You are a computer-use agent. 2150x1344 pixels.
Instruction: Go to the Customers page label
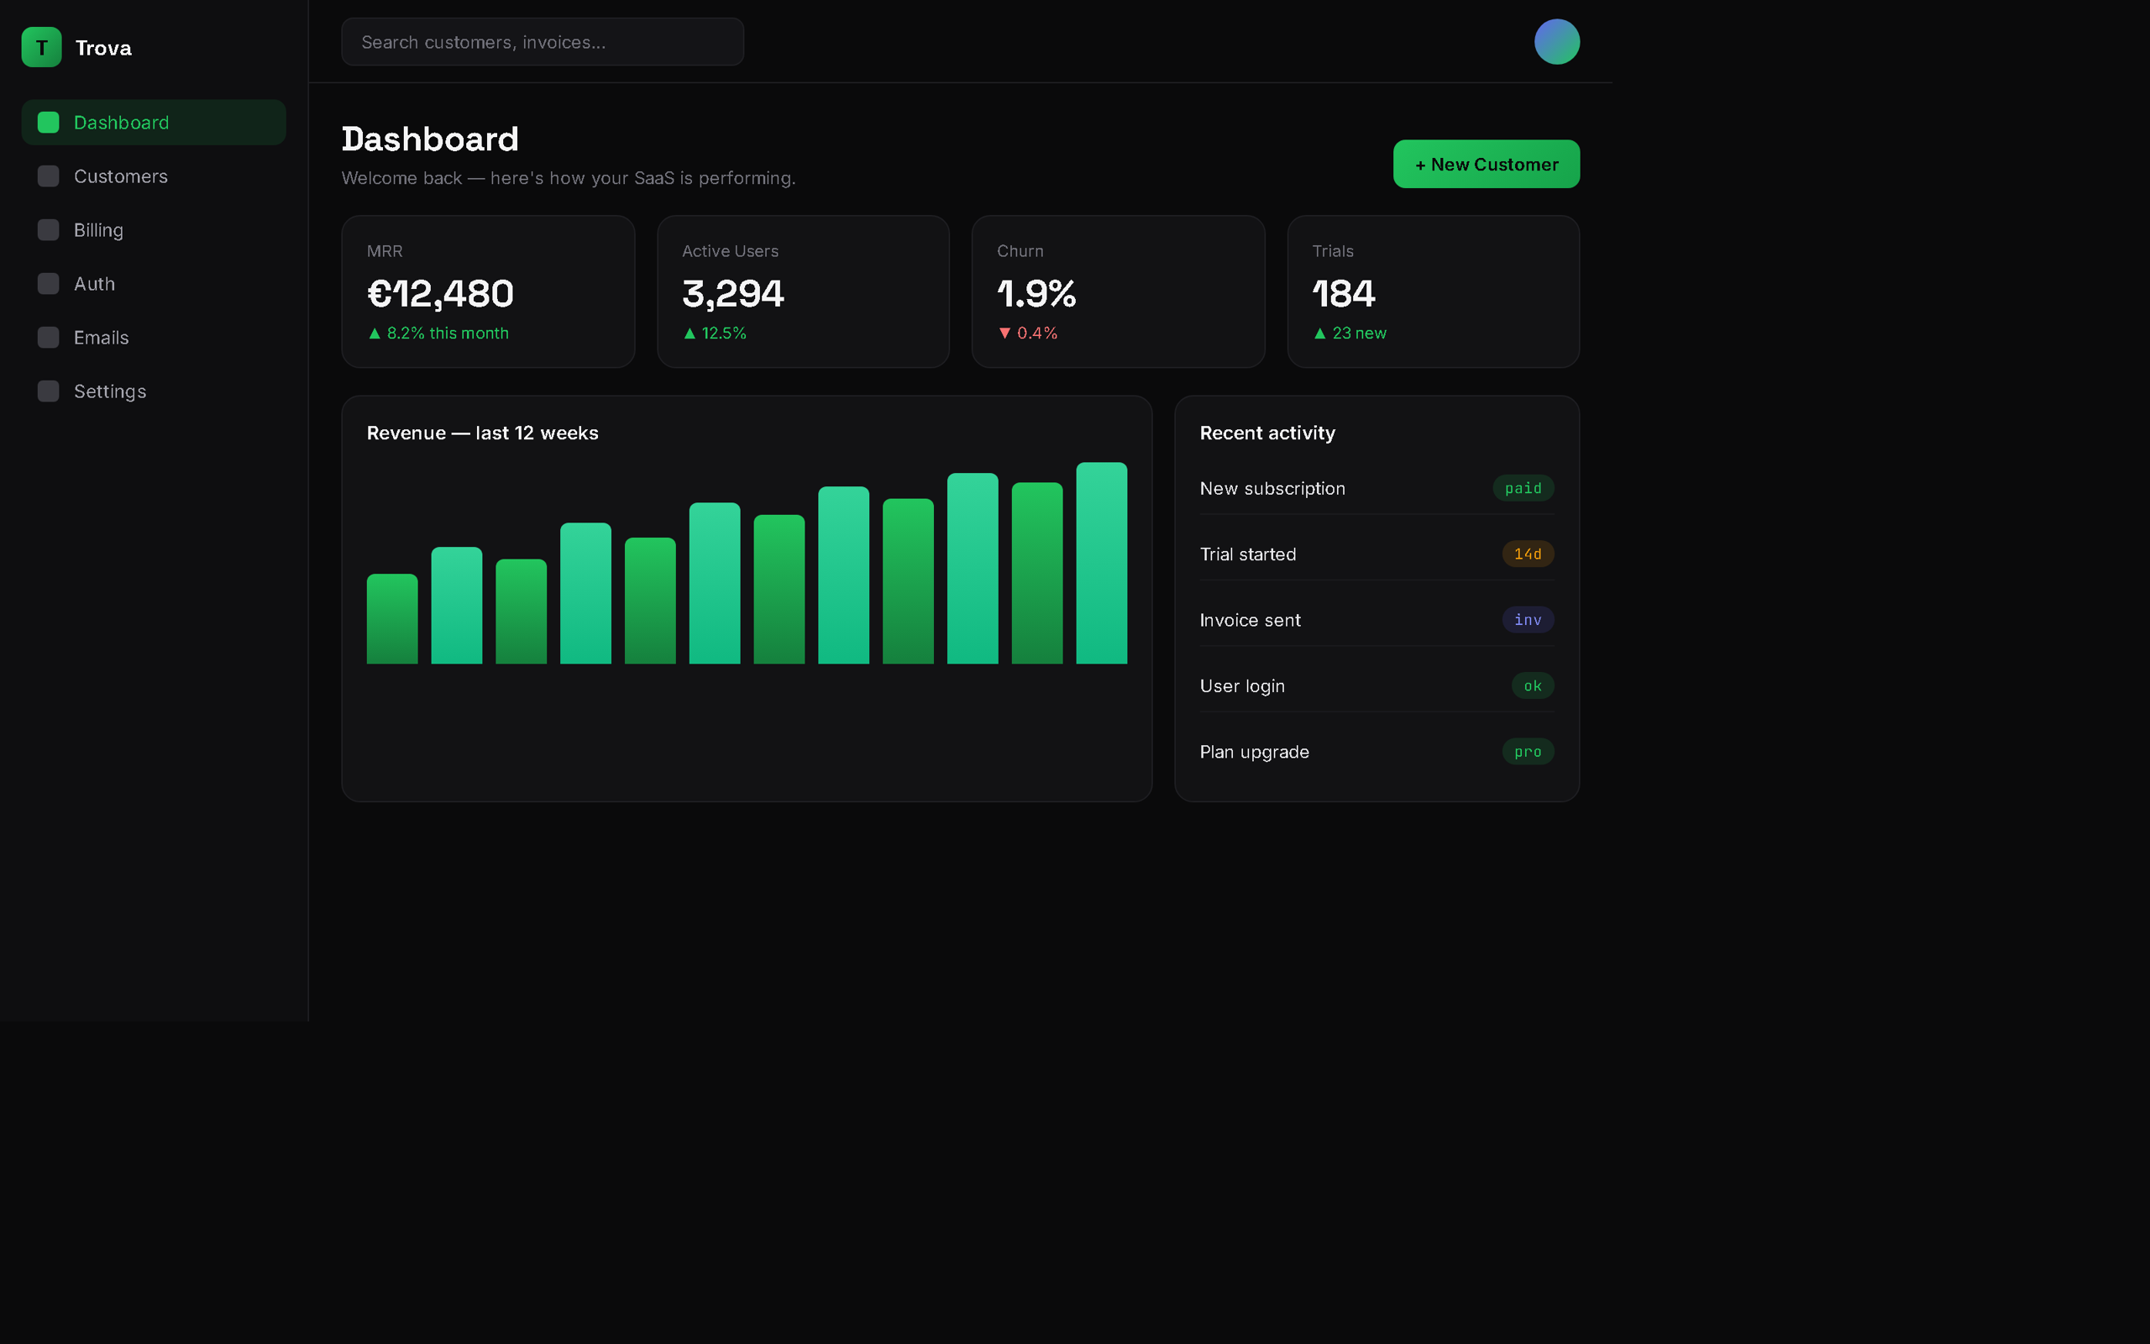click(121, 176)
